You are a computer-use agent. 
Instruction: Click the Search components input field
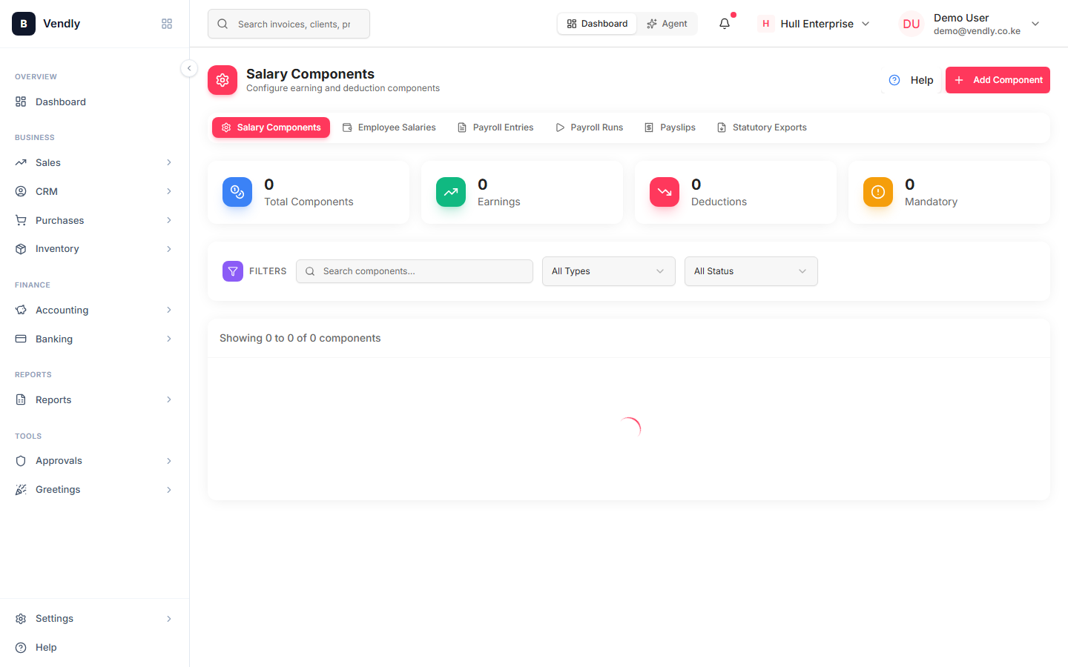tap(415, 271)
